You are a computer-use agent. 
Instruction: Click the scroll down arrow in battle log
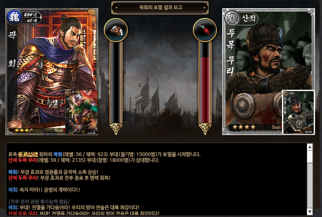310,211
